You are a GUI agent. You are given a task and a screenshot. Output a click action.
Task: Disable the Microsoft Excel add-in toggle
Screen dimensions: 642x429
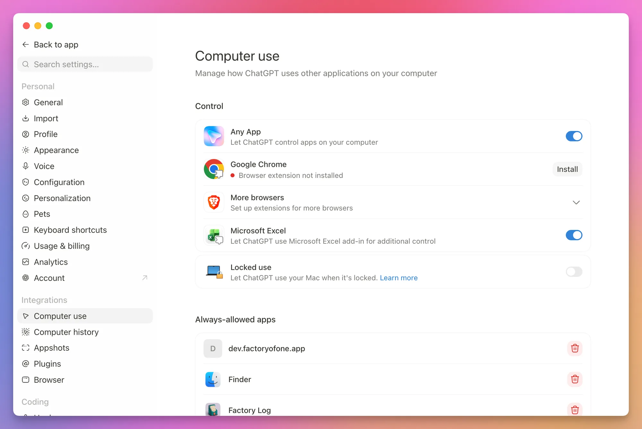point(574,235)
